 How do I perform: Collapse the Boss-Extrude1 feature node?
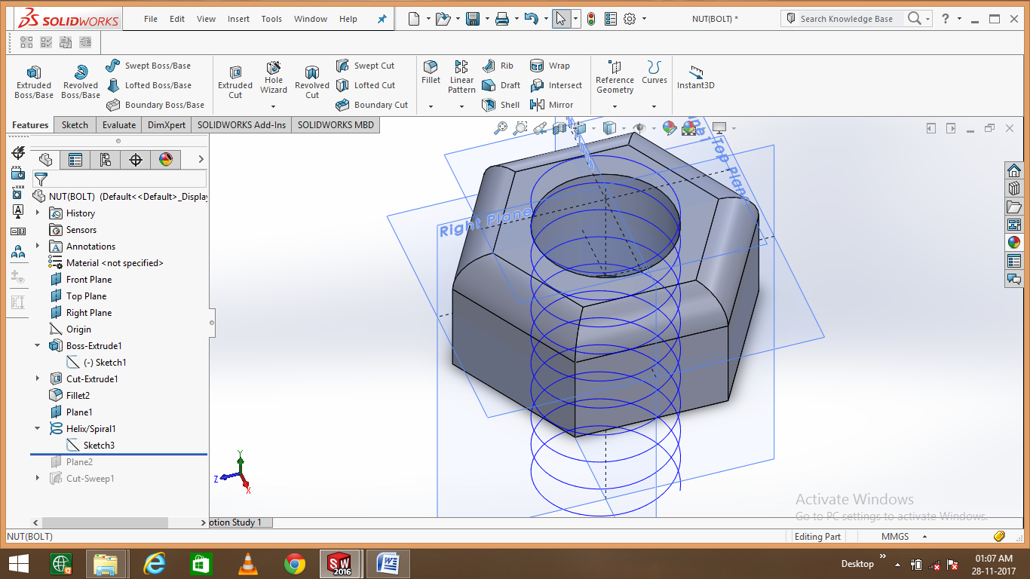click(37, 345)
